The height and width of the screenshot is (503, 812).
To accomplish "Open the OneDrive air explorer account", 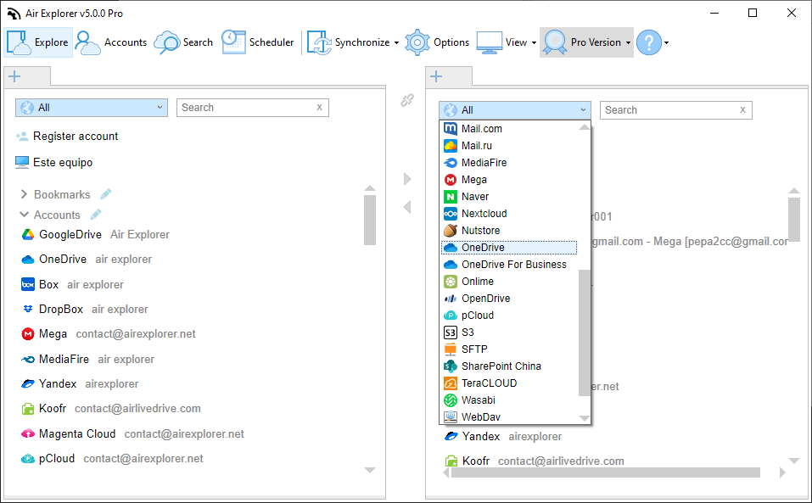I will pos(87,260).
